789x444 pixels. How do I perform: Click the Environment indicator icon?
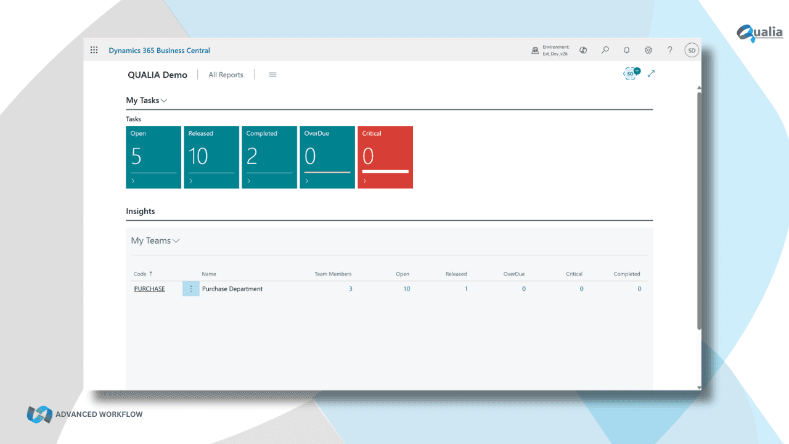click(x=535, y=51)
